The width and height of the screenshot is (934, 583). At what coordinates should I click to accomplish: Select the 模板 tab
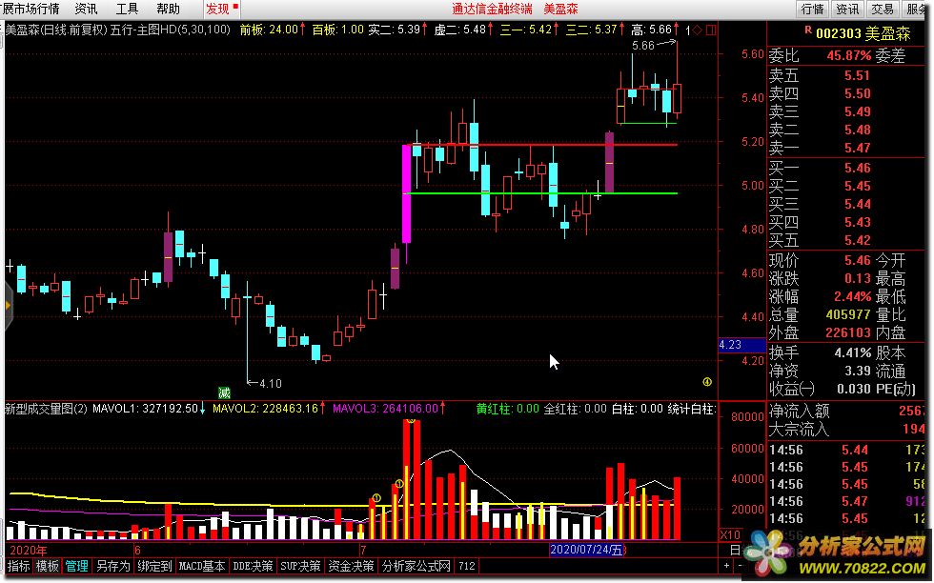(x=48, y=566)
